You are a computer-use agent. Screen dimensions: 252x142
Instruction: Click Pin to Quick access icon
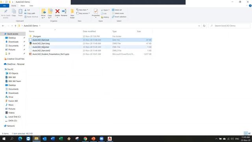pos(6,11)
